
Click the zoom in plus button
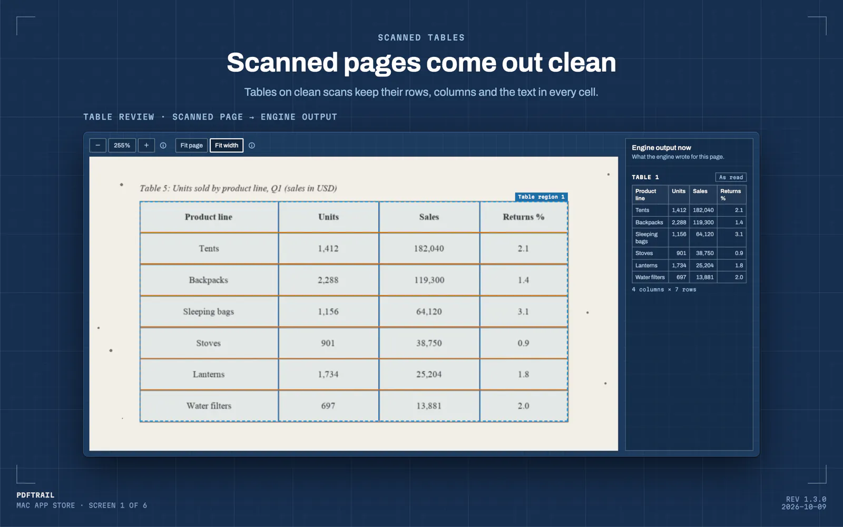[146, 145]
